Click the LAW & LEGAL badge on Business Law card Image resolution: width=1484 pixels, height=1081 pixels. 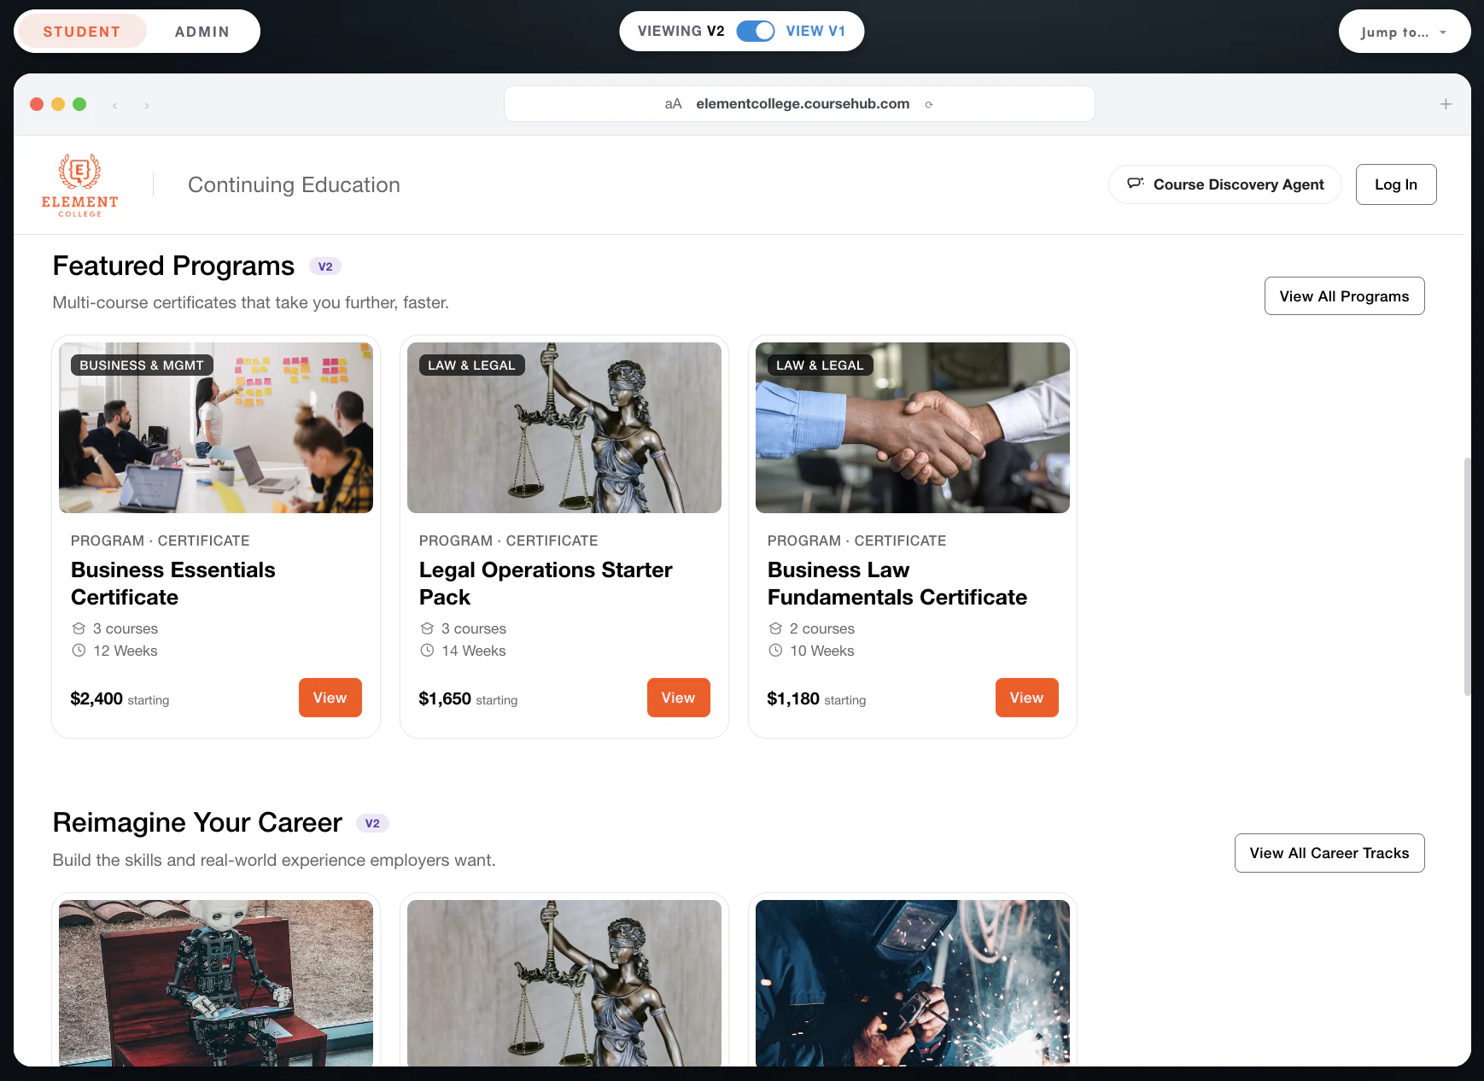pyautogui.click(x=820, y=365)
